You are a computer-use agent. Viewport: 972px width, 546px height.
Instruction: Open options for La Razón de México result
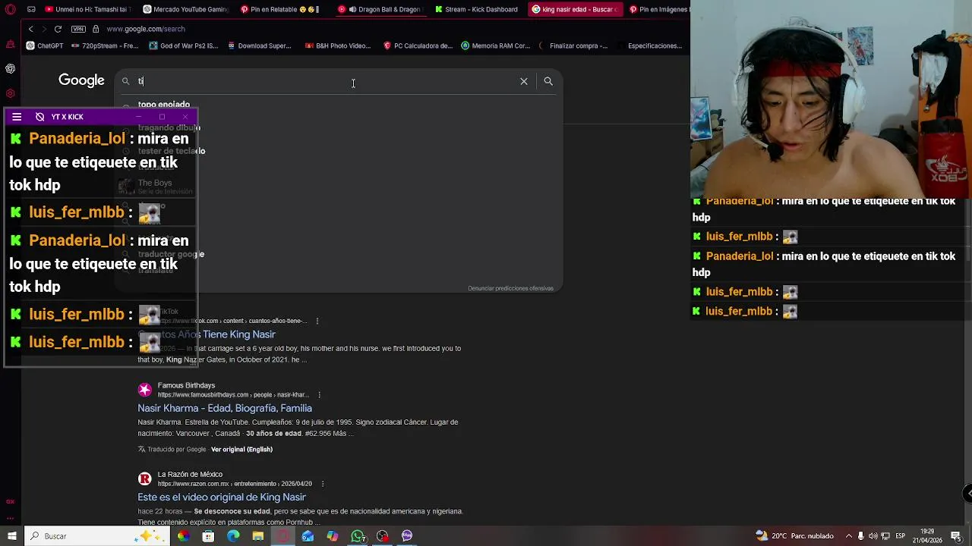click(323, 484)
